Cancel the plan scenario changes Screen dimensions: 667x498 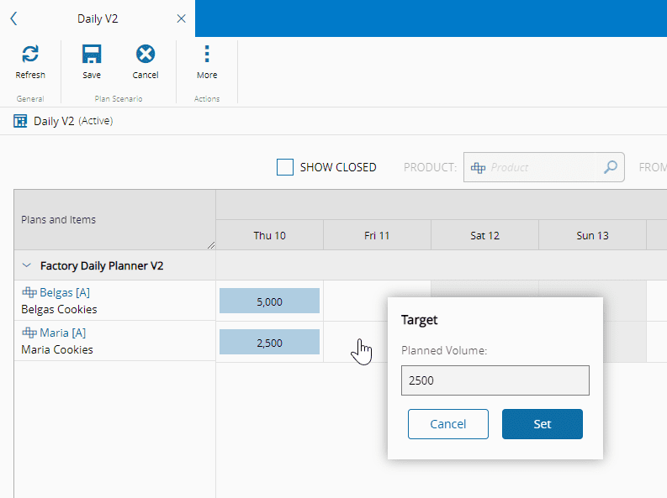(146, 55)
